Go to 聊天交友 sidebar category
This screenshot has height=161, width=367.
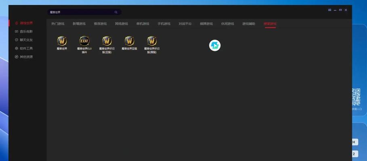point(24,40)
